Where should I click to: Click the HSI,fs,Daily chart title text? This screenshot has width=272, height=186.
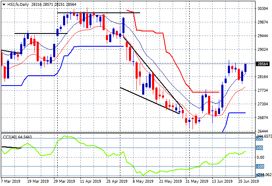click(18, 5)
